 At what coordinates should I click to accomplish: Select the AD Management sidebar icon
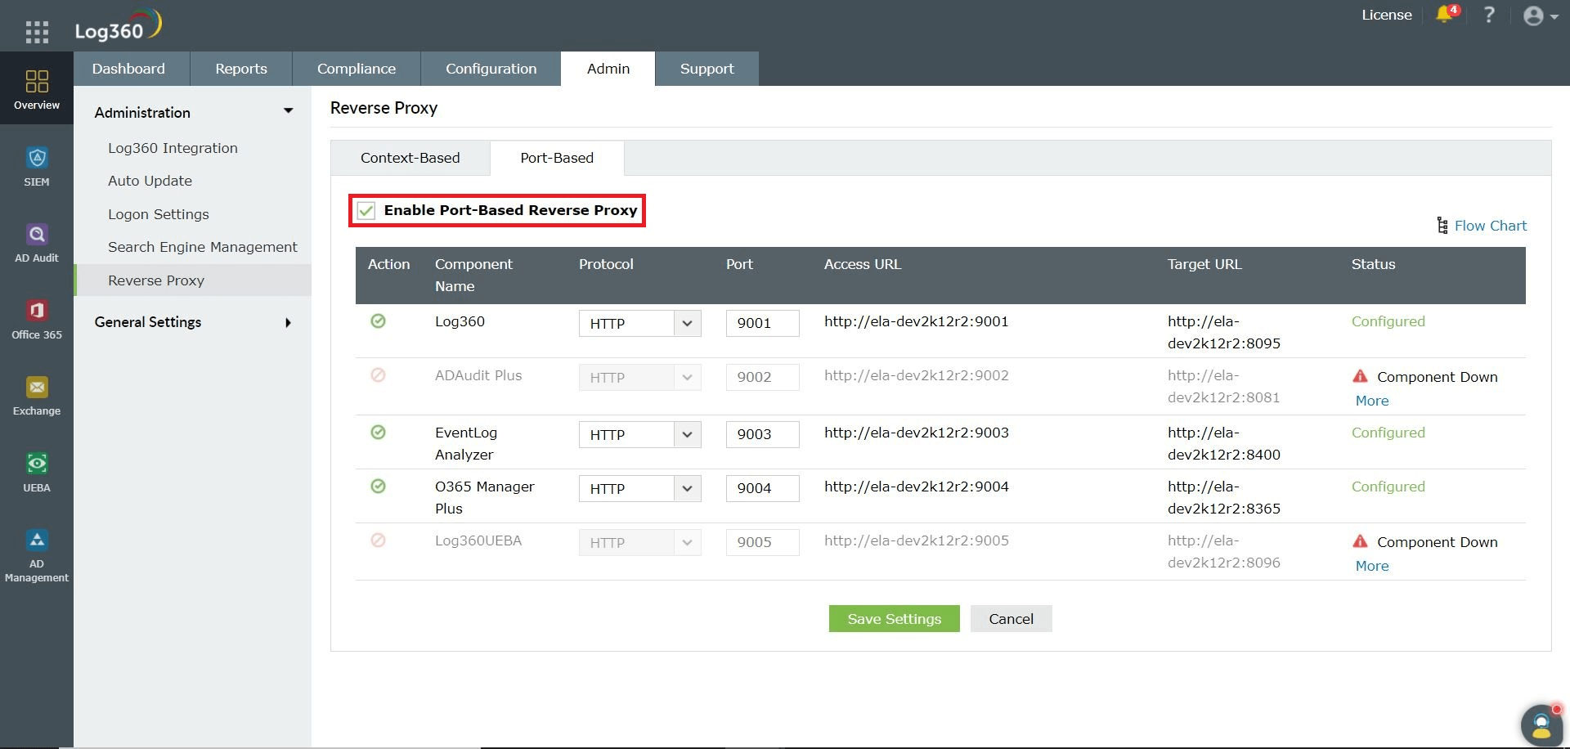(37, 544)
